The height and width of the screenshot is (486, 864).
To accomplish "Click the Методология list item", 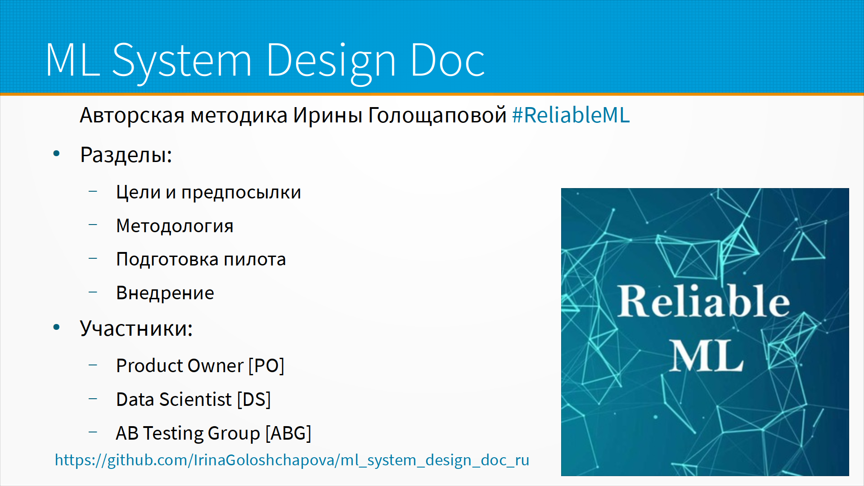I will (175, 226).
